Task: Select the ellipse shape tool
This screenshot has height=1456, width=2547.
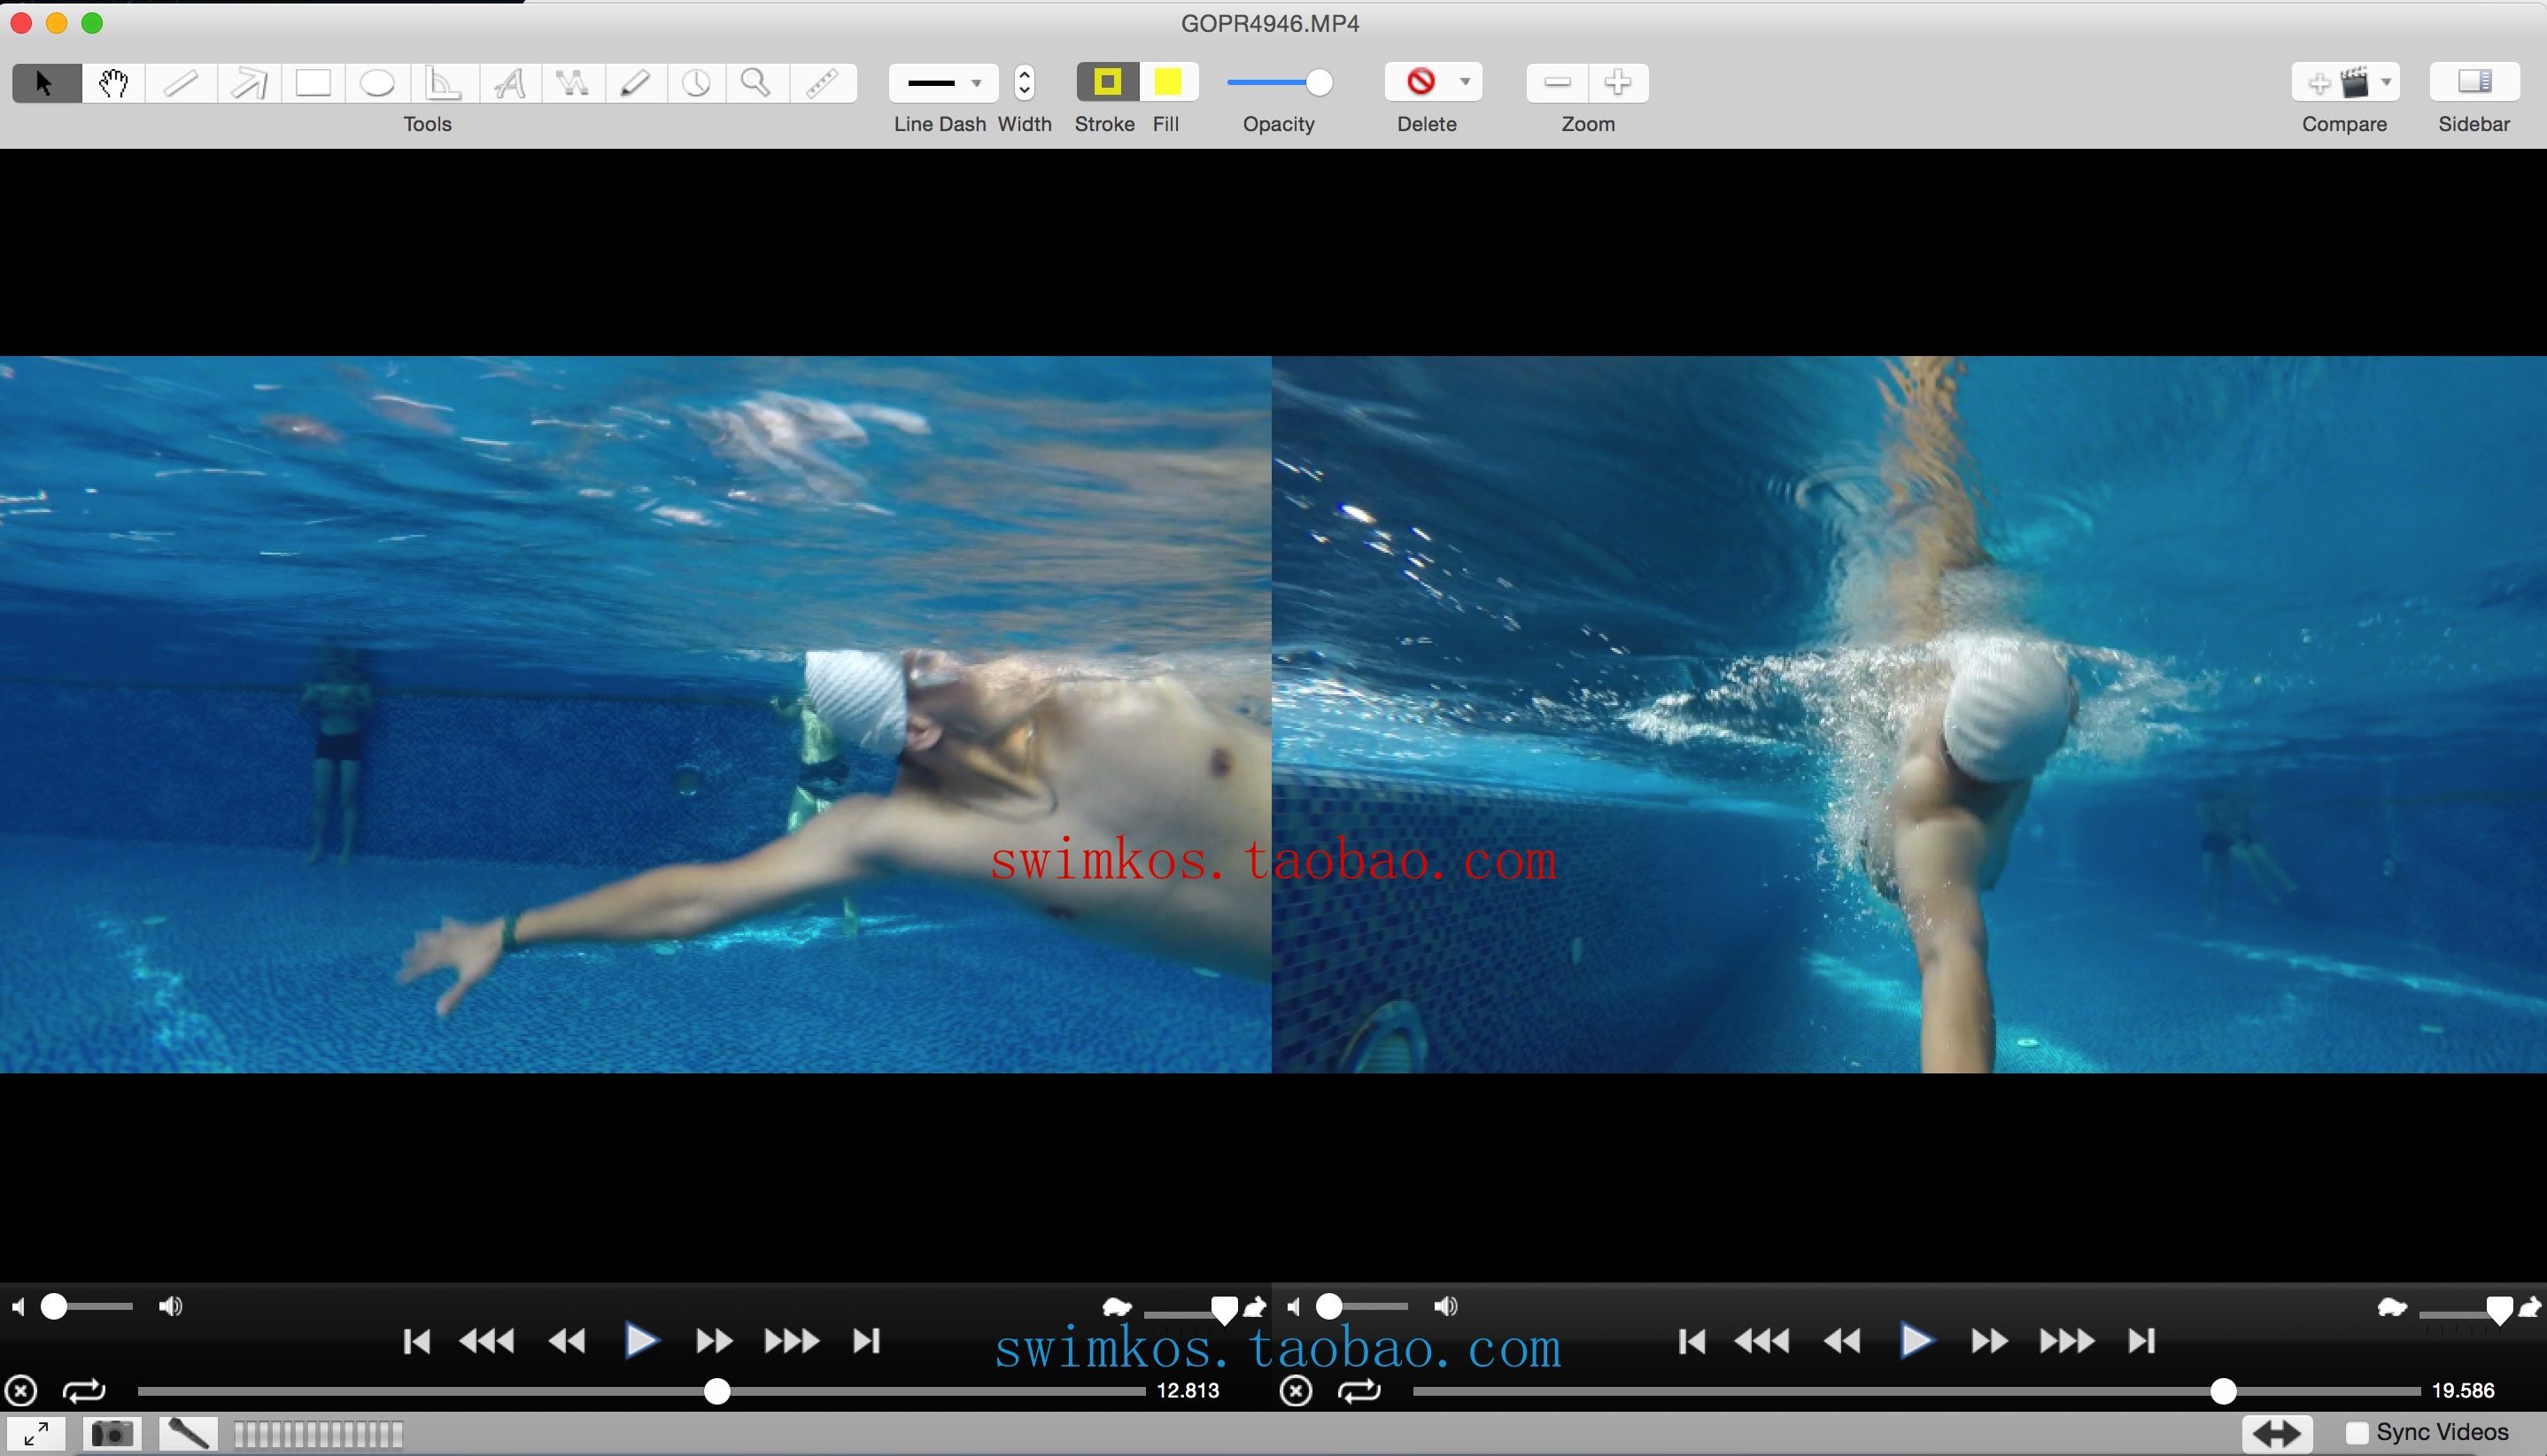Action: 377,83
